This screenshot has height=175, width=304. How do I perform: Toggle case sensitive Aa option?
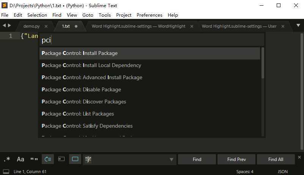click(20, 159)
